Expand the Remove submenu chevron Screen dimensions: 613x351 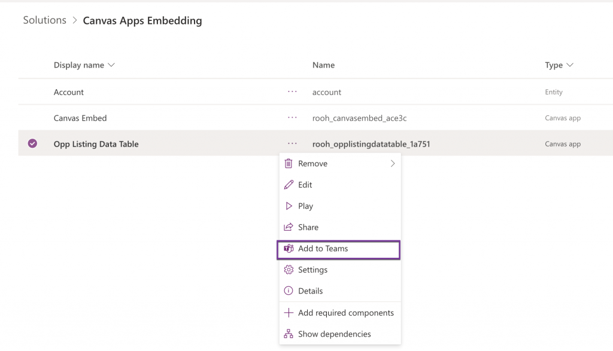pyautogui.click(x=393, y=163)
